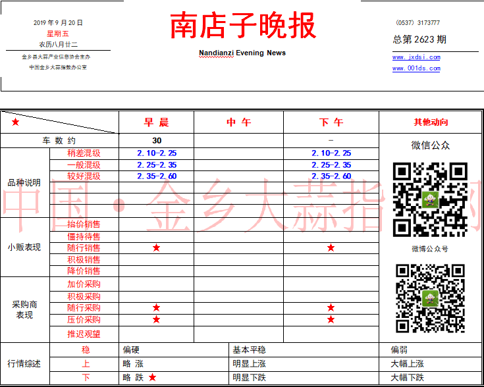Click the 加价采购 row label

pyautogui.click(x=84, y=284)
